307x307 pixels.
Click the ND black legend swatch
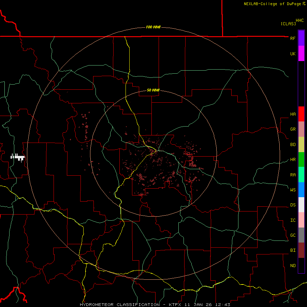tap(301, 265)
